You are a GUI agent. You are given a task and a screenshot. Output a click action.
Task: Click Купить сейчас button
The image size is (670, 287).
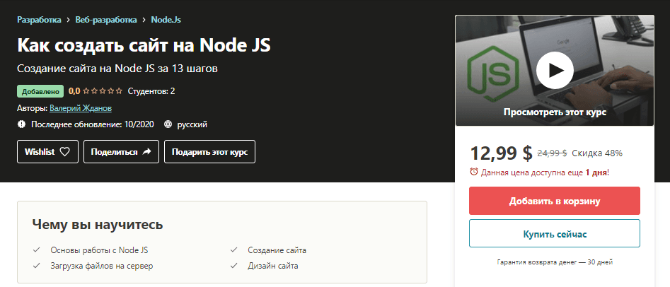point(554,233)
